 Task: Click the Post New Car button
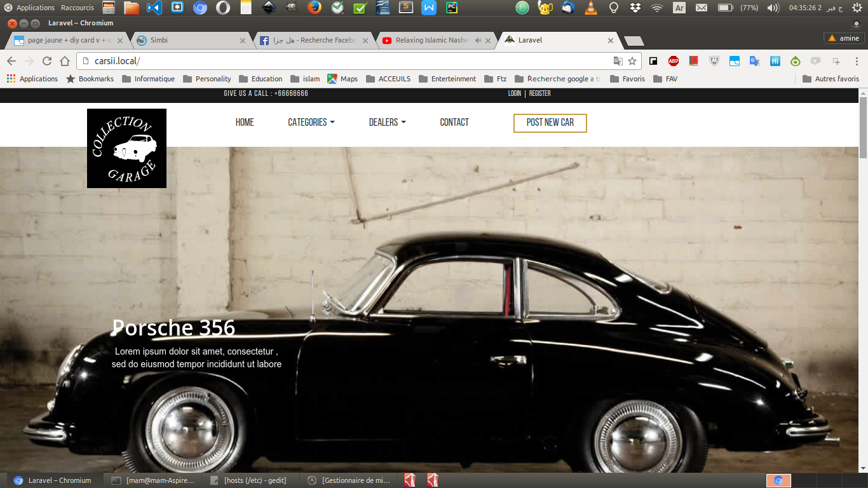click(x=550, y=123)
